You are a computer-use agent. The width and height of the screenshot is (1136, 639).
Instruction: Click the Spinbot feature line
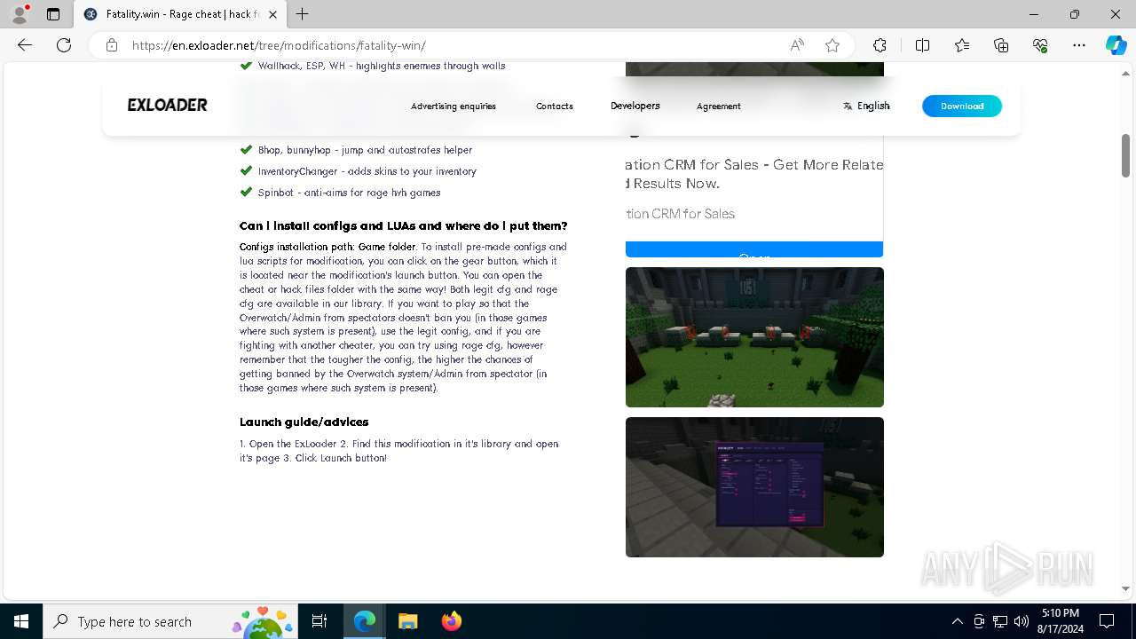coord(349,193)
